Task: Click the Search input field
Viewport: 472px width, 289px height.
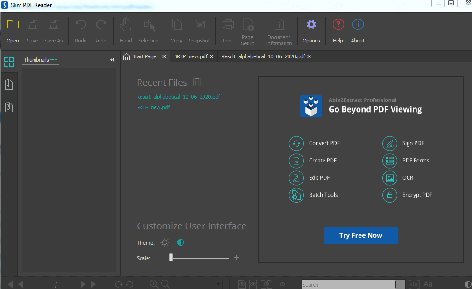Action: (349, 284)
